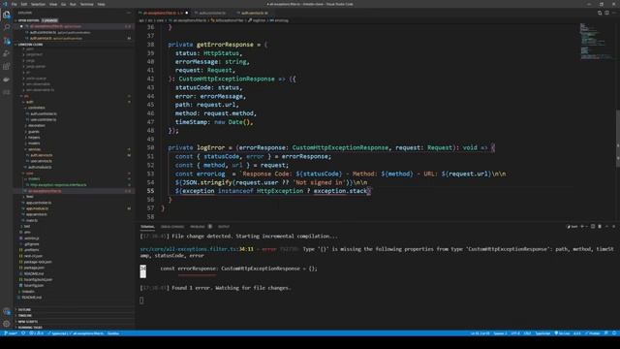Switch to auth.controller.ts editor tab
Viewport: 620px width, 349px height.
pyautogui.click(x=211, y=13)
